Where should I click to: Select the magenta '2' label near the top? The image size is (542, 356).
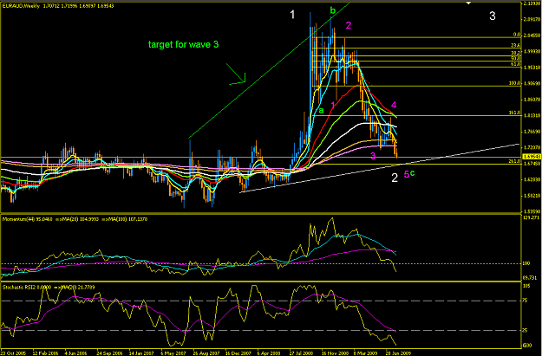coord(349,25)
